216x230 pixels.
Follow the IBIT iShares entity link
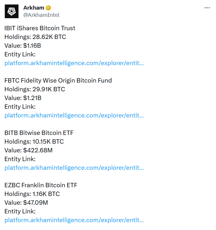[74, 63]
